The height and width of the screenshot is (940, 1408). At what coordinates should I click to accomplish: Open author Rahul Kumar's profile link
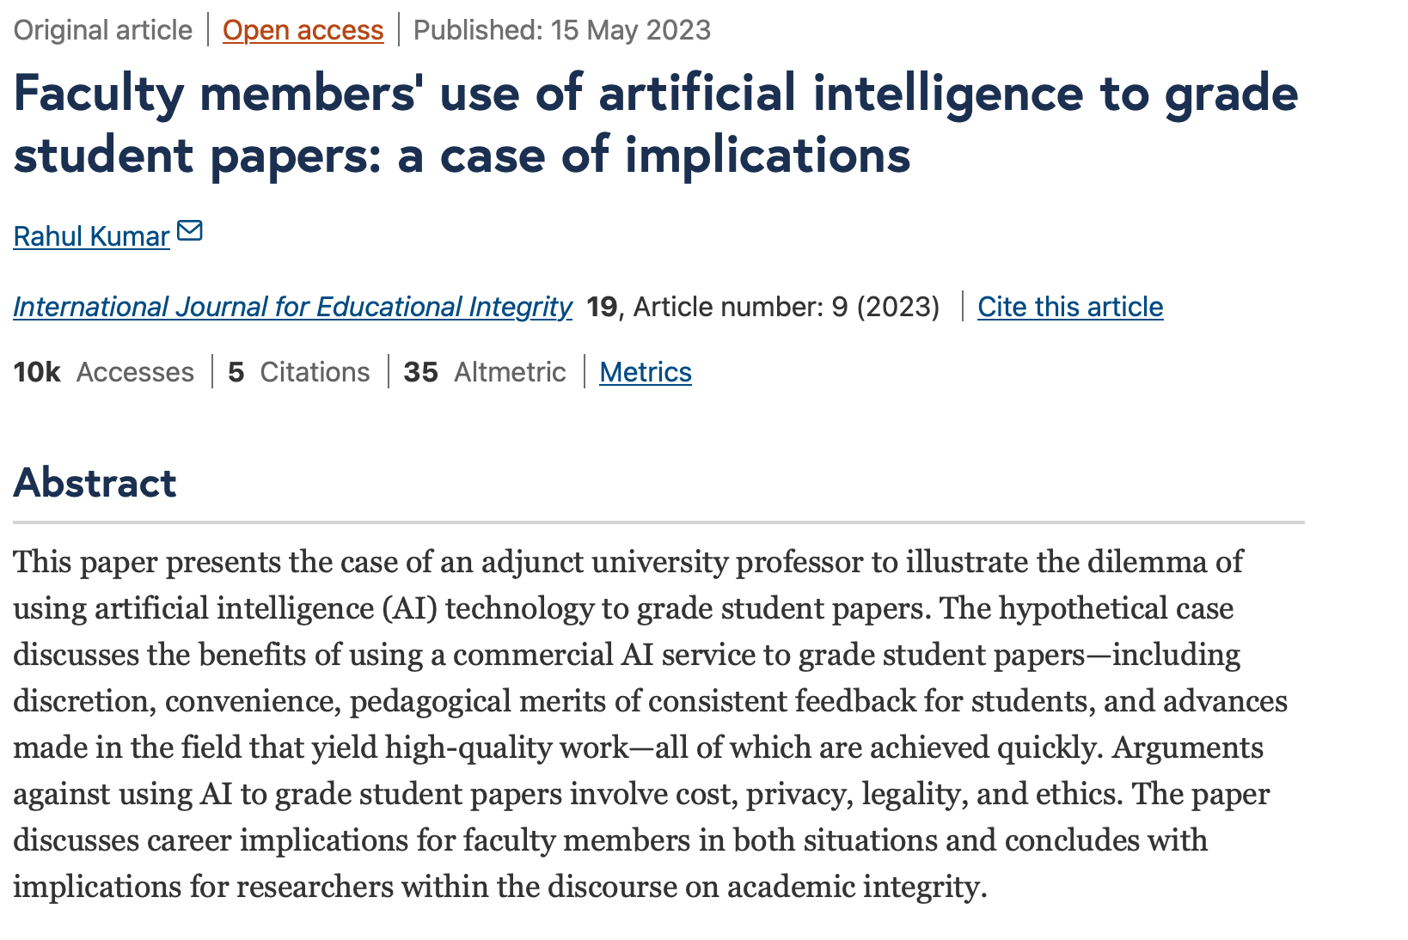click(x=91, y=236)
